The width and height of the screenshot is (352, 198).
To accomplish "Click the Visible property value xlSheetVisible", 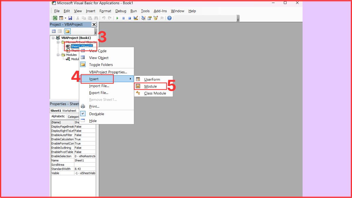I will (x=85, y=173).
